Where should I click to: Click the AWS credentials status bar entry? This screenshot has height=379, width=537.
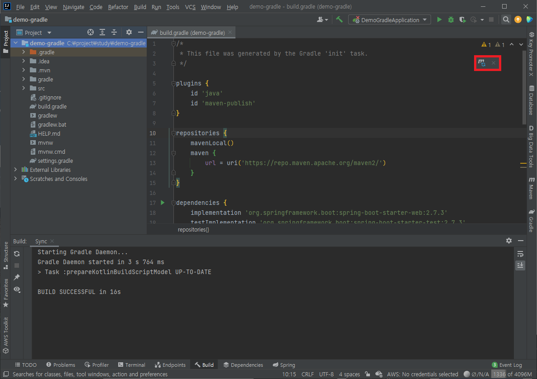click(x=422, y=374)
